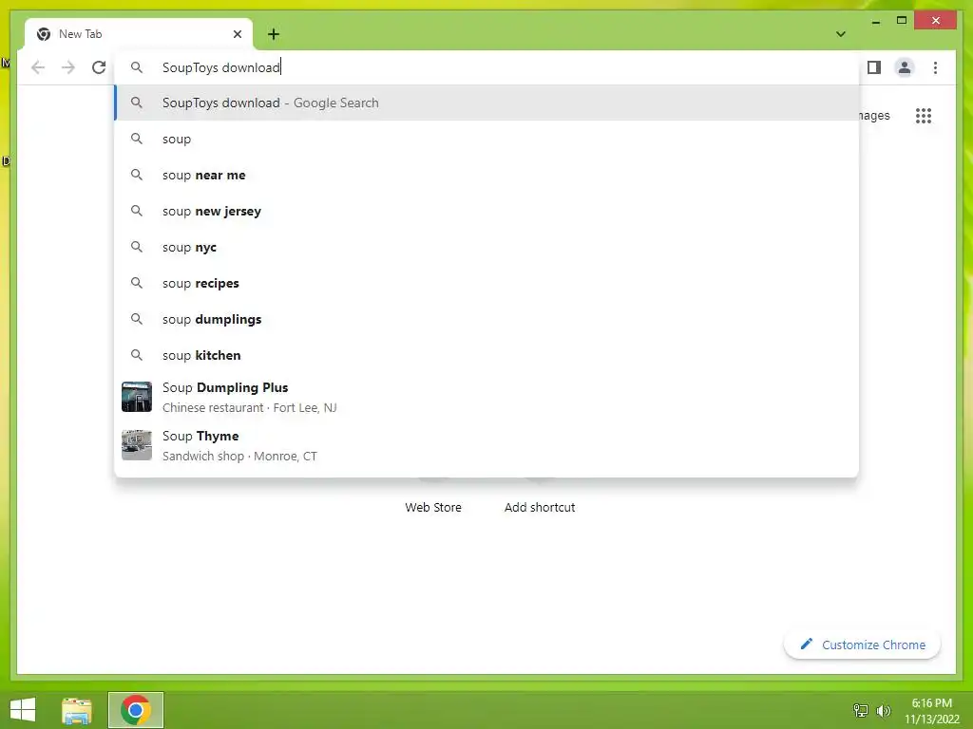
Task: Open Soup Dumpling Plus restaurant suggestion
Action: [x=486, y=397]
